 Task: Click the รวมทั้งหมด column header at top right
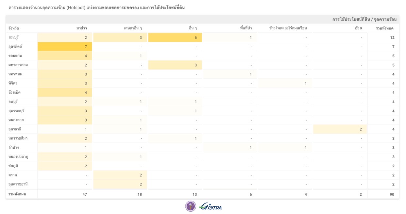coord(385,28)
